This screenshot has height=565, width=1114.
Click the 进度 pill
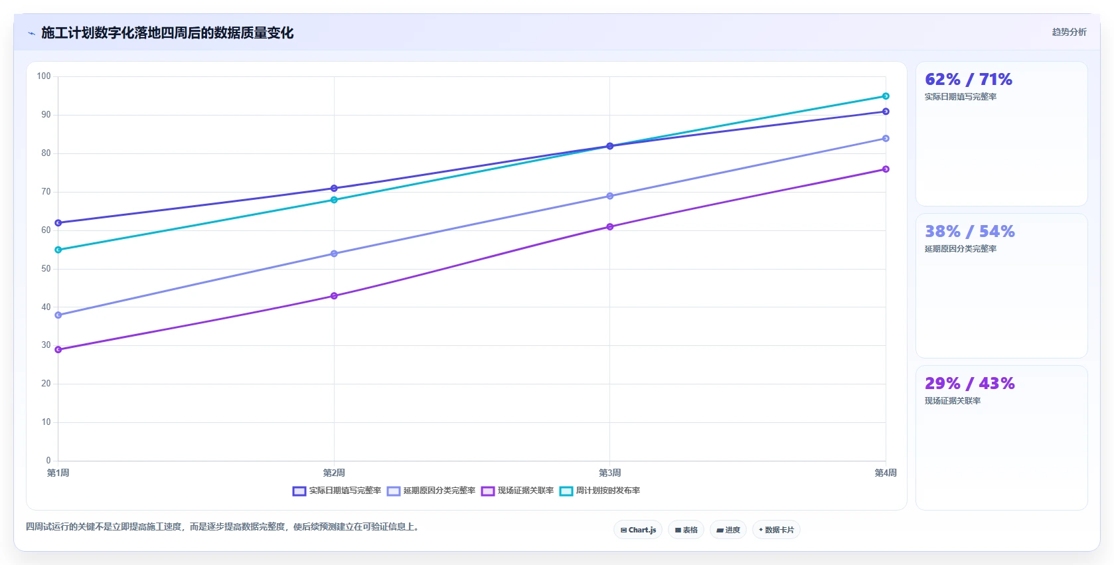(728, 530)
